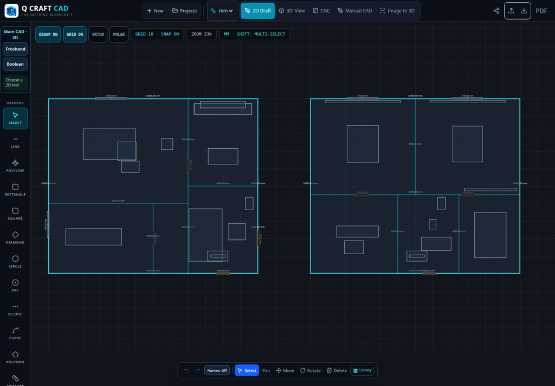This screenshot has width=555, height=386.
Task: Click Delete in the bottom toolbar
Action: click(x=337, y=370)
